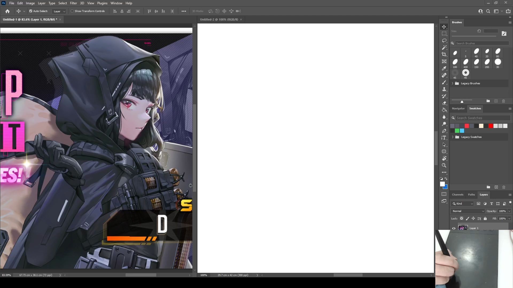The width and height of the screenshot is (513, 288).
Task: Toggle Quick Mask mode
Action: (x=444, y=194)
